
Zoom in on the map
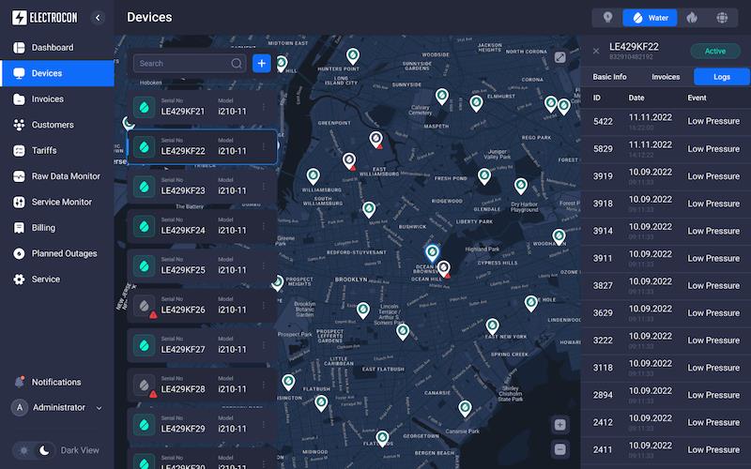click(x=560, y=424)
